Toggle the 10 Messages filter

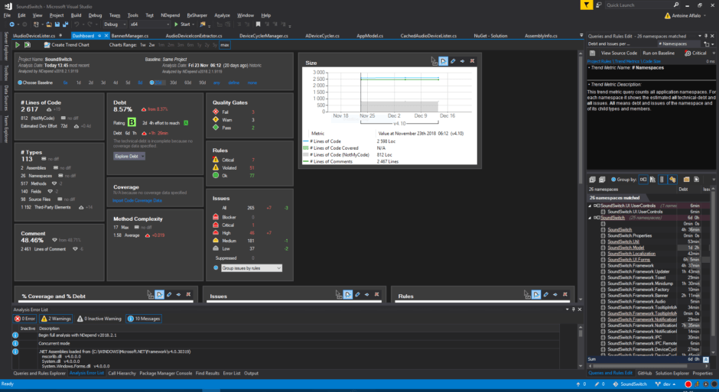[144, 319]
